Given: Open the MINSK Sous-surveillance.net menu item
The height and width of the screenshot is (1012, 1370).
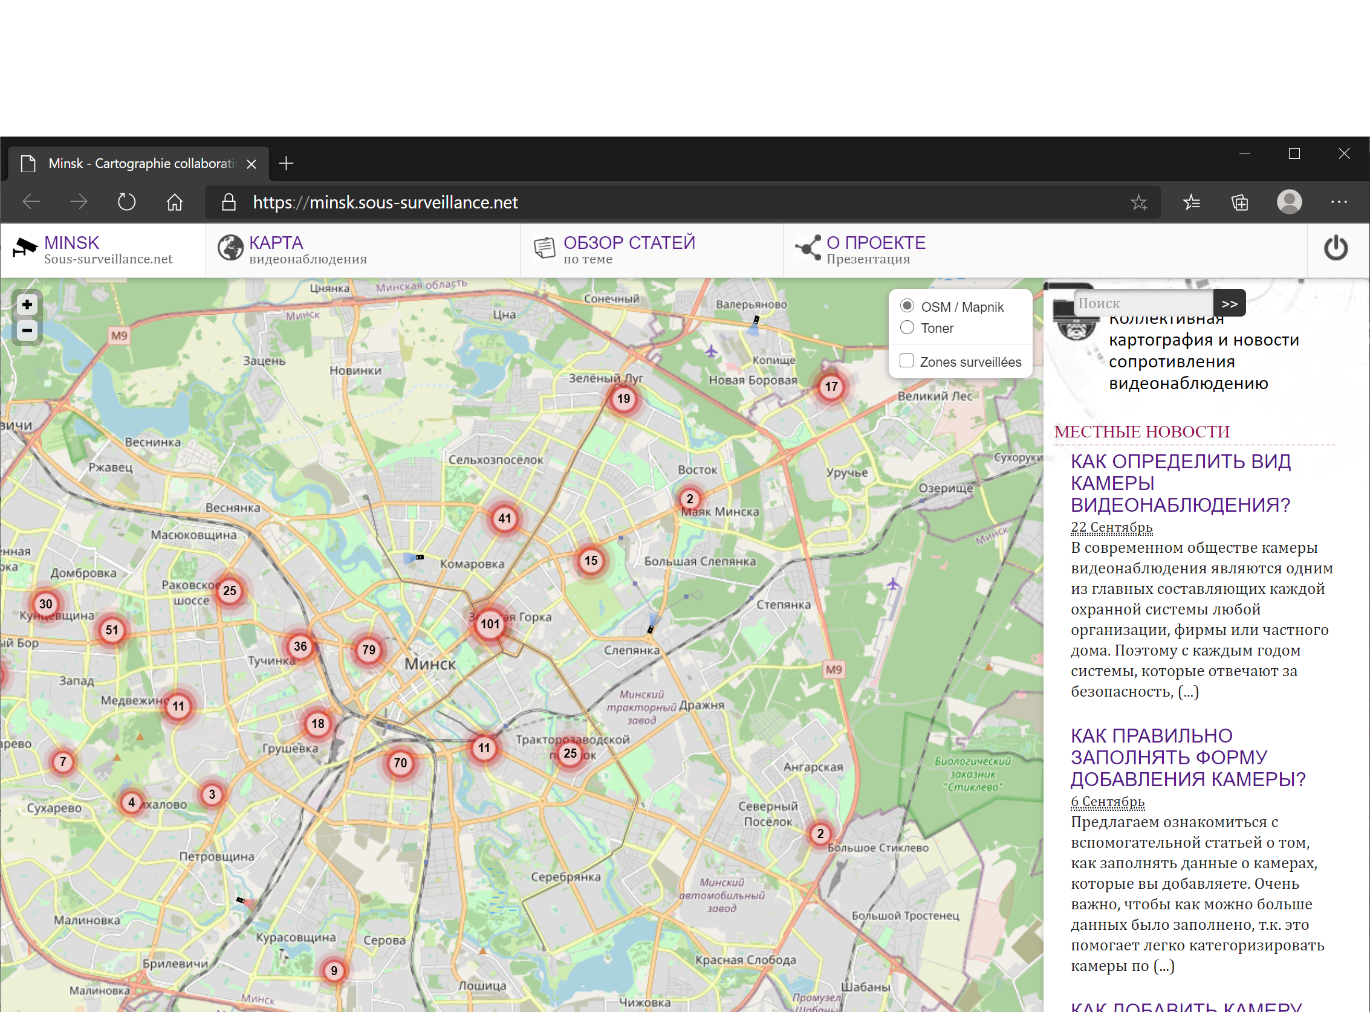Looking at the screenshot, I should (x=103, y=250).
